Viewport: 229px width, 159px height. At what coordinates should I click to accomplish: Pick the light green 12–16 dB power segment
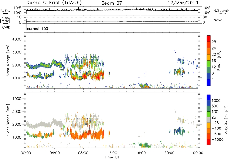pos(209,63)
